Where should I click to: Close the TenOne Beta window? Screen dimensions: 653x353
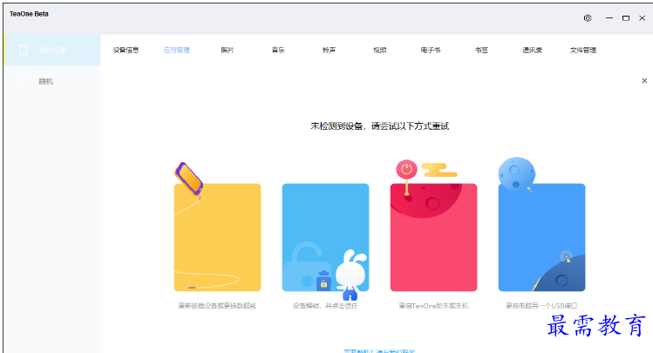coord(643,18)
